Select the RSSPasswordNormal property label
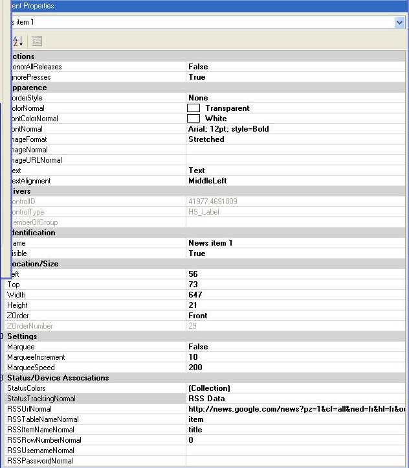This screenshot has height=468, width=409. coord(40,461)
